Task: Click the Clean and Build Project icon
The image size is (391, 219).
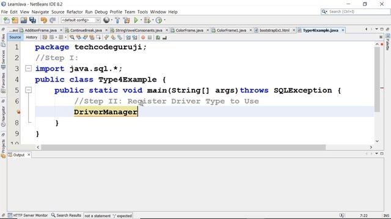Action: [126, 20]
